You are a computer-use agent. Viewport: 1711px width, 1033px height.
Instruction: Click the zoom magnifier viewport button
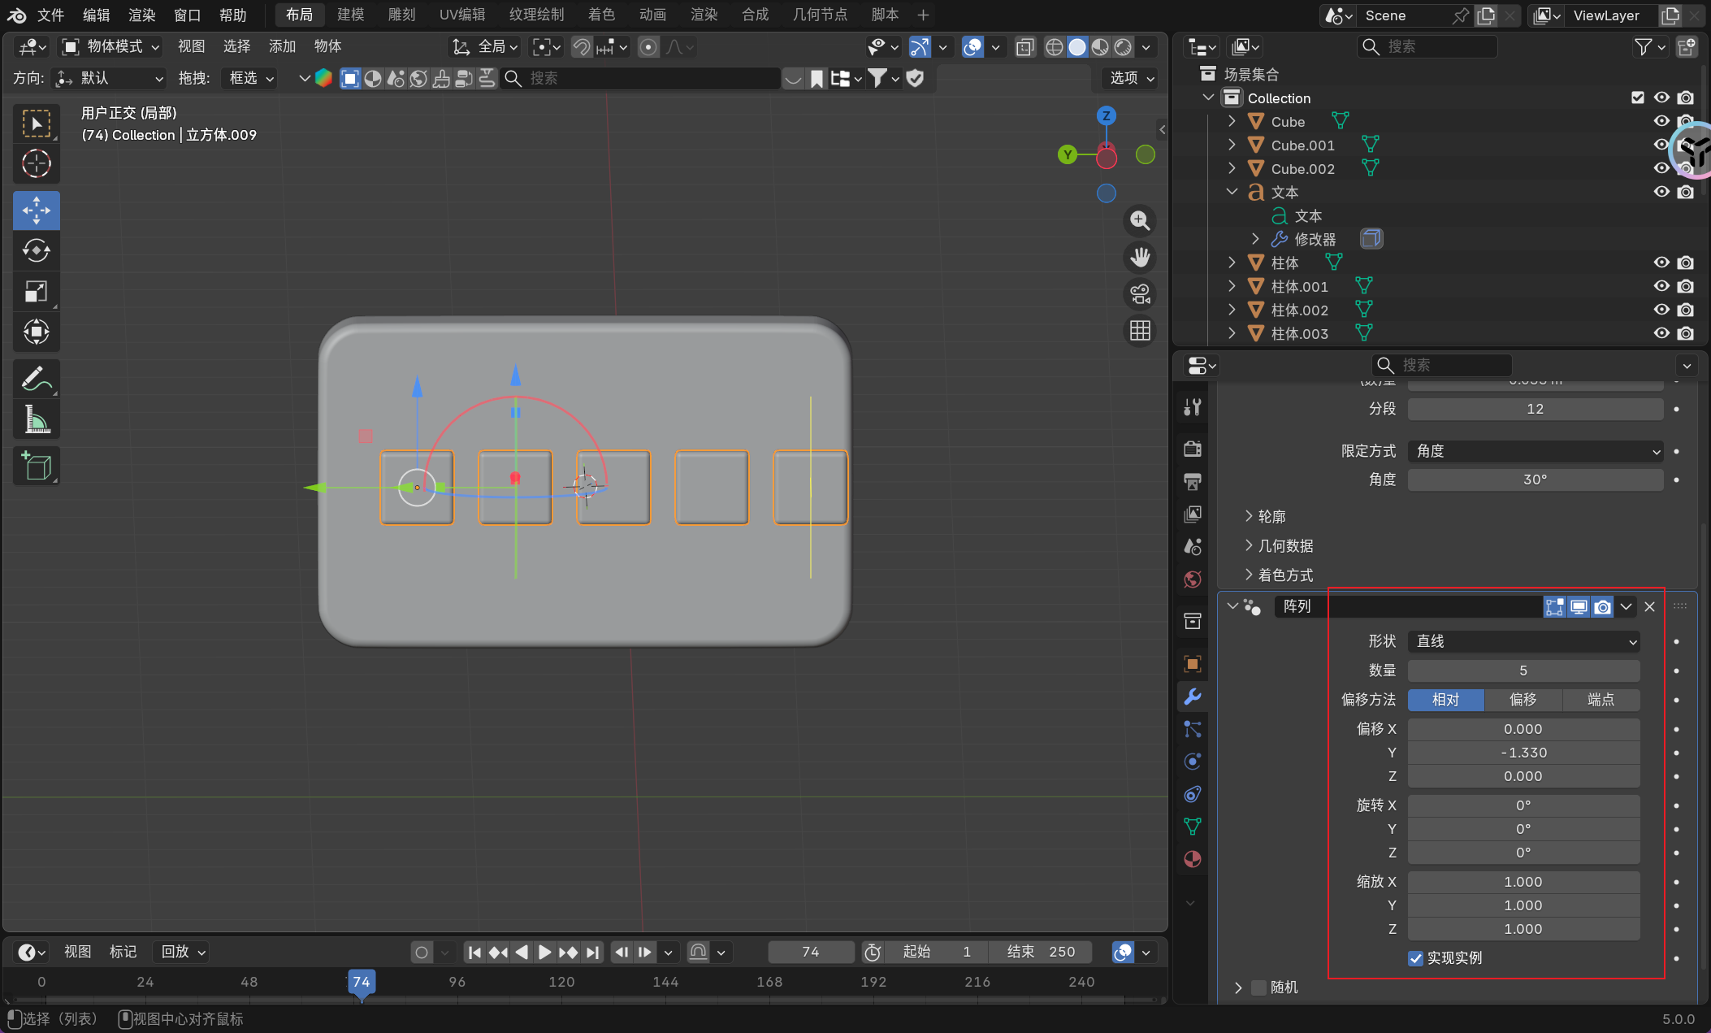click(1140, 220)
